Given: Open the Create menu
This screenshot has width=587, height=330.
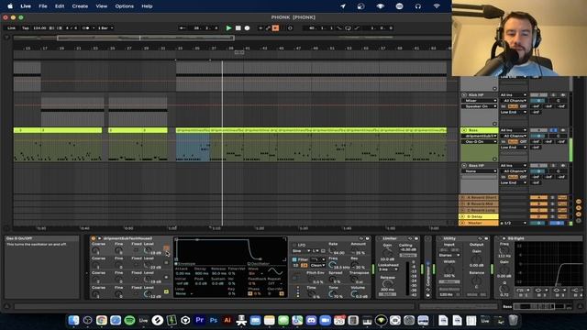Looking at the screenshot, I should [80, 6].
